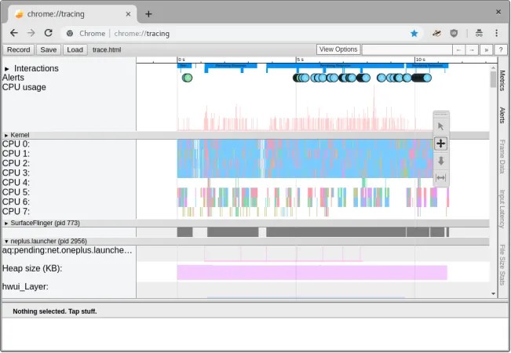Choose the zoom tool with vertical arrow
The height and width of the screenshot is (353, 511).
[440, 161]
